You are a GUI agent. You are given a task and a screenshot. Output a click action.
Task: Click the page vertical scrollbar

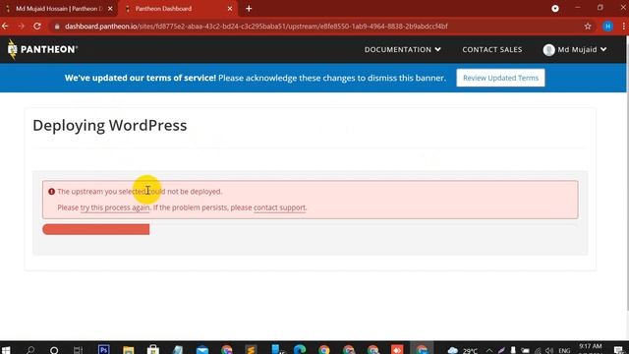627,173
